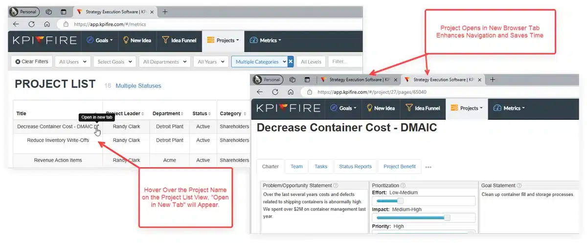The image size is (587, 243).
Task: Open Workspaces icon in the project detail window
Action: click(293, 80)
